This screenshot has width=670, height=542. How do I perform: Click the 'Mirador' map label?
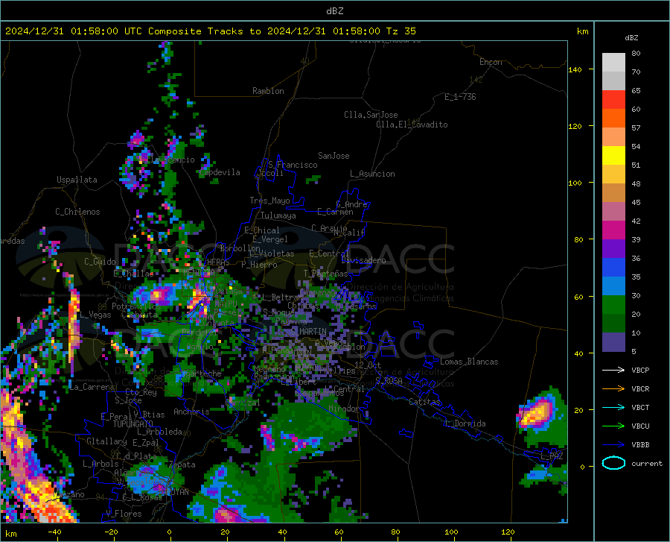343,409
